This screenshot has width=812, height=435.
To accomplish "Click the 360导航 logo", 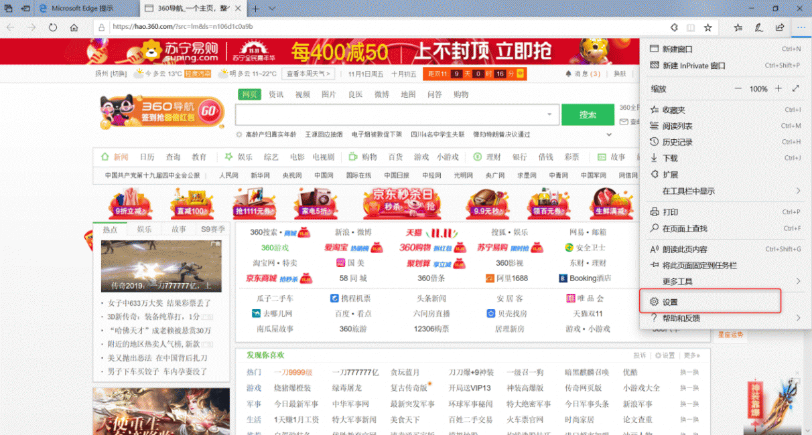I will [x=161, y=112].
